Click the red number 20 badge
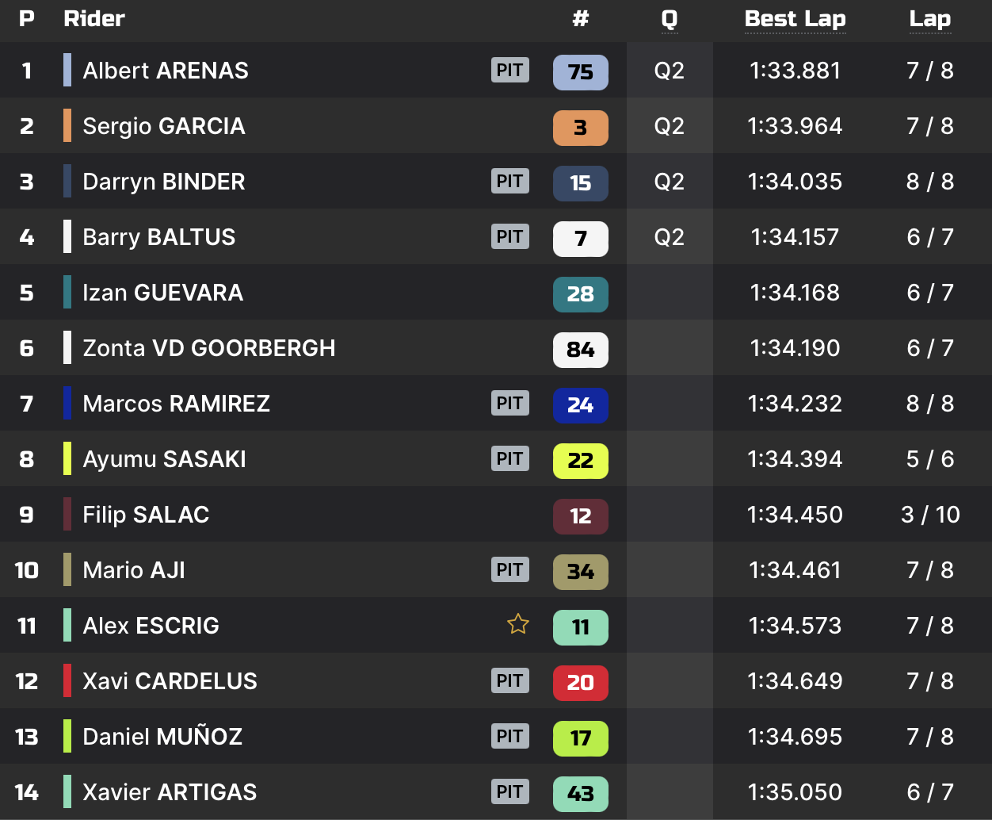The width and height of the screenshot is (992, 820). coord(580,683)
